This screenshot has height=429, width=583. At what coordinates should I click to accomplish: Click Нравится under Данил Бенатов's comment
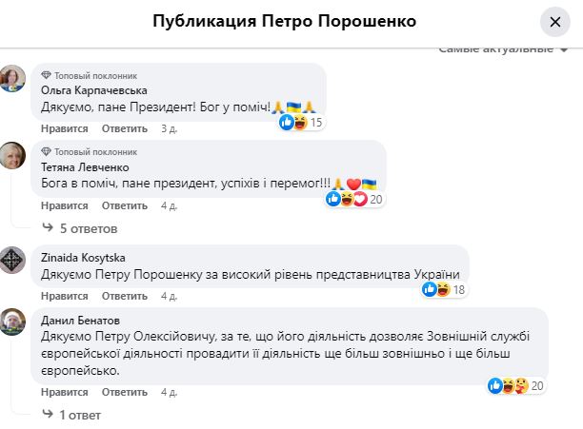click(65, 391)
